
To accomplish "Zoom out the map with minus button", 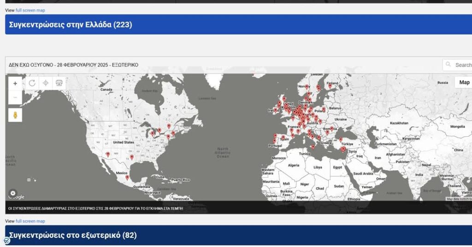I will (15, 97).
